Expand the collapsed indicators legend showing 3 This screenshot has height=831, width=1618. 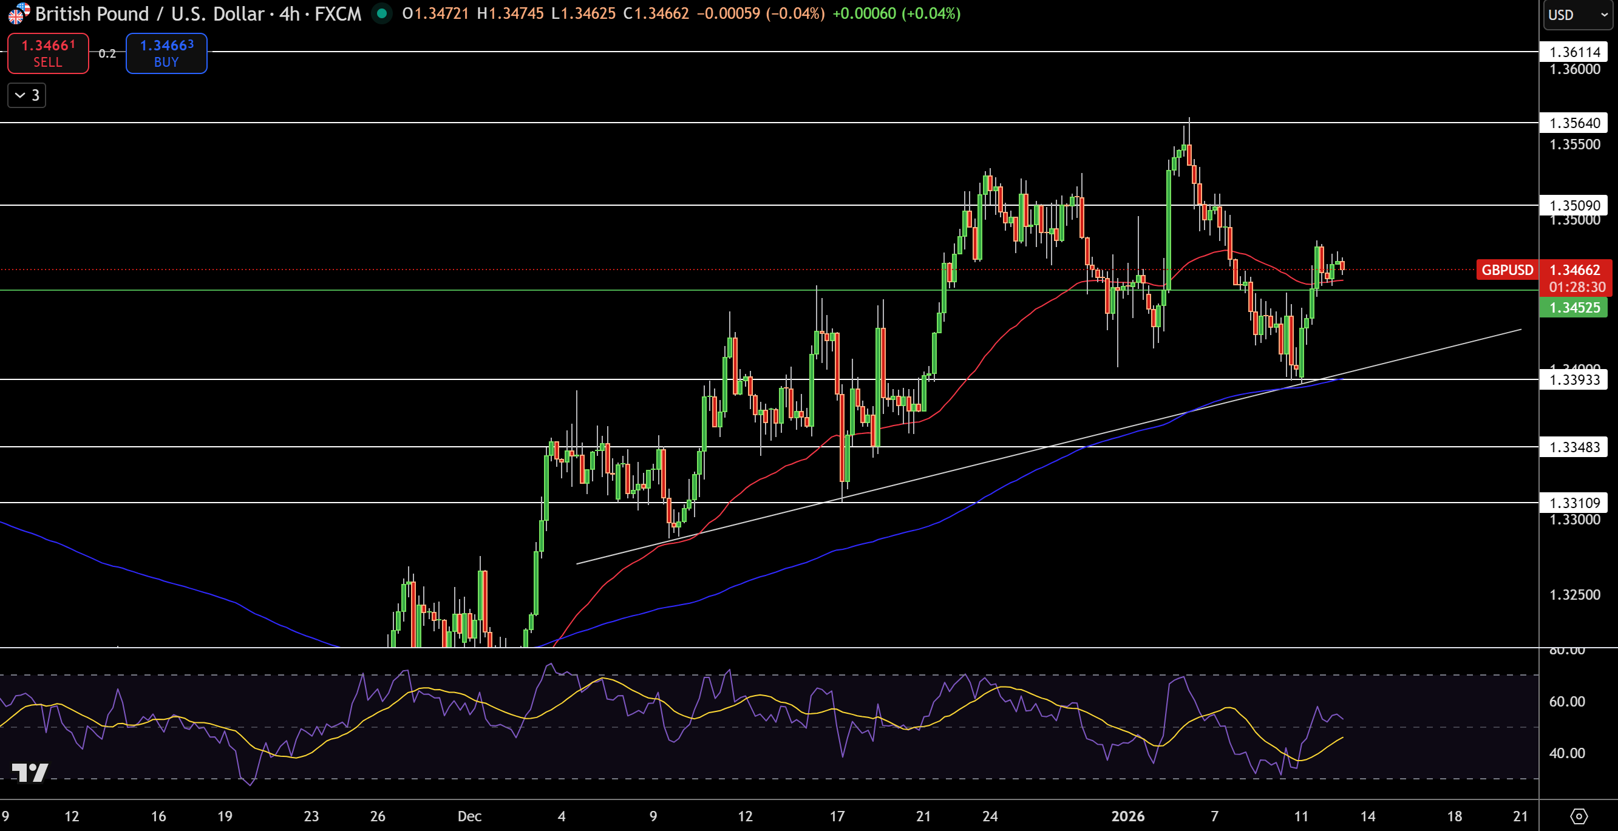coord(27,95)
